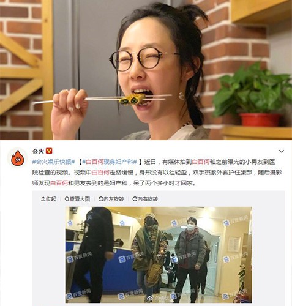This screenshot has width=292, height=306.
Task: Click the orange verified V badge
Action: [x=49, y=151]
